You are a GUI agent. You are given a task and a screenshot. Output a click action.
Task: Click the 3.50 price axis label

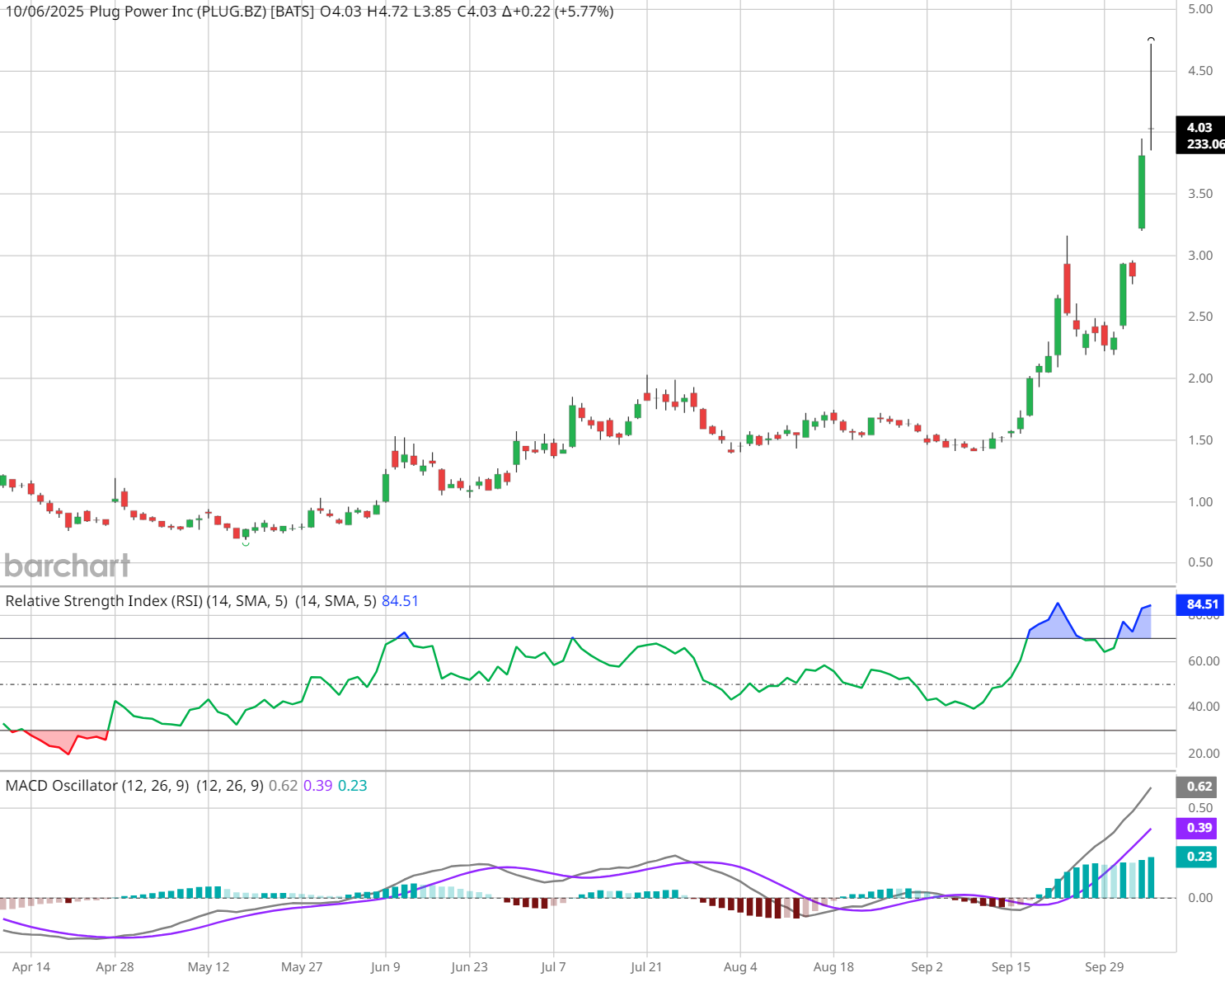[1200, 194]
